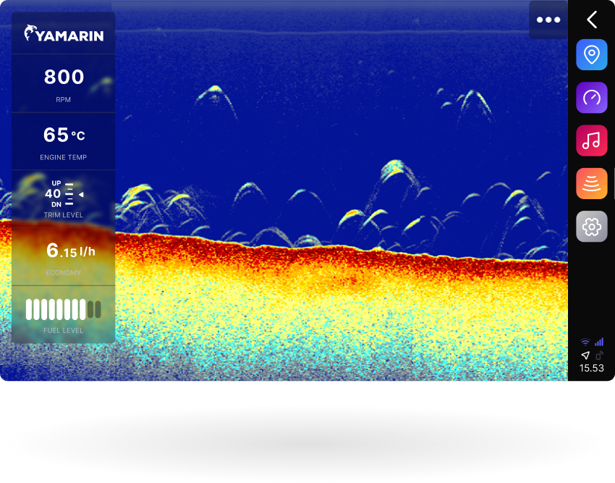The image size is (615, 483).
Task: Open the purple speedometer gauge app
Action: 591,98
